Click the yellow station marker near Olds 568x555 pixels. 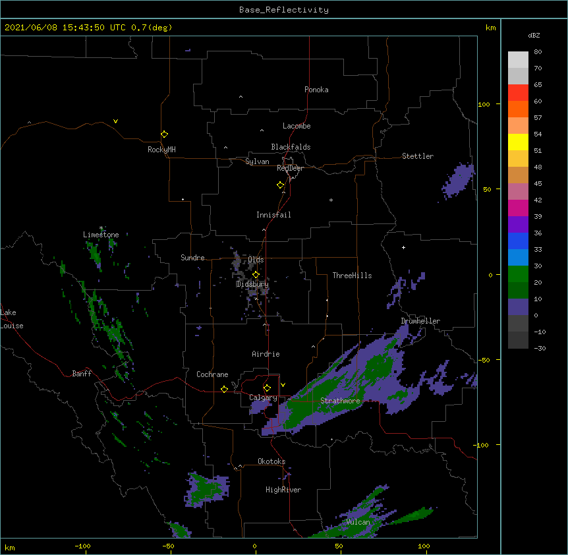[256, 275]
